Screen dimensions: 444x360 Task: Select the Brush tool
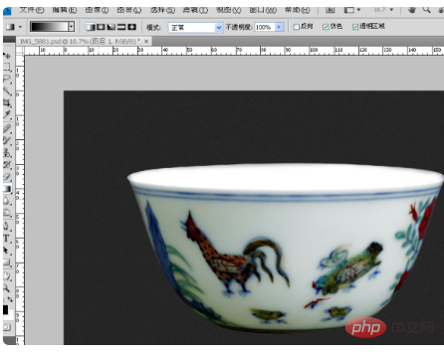7,140
